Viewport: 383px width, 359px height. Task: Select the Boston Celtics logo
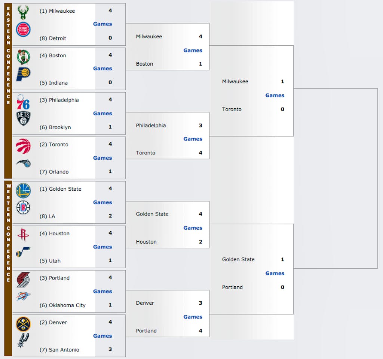(x=23, y=57)
